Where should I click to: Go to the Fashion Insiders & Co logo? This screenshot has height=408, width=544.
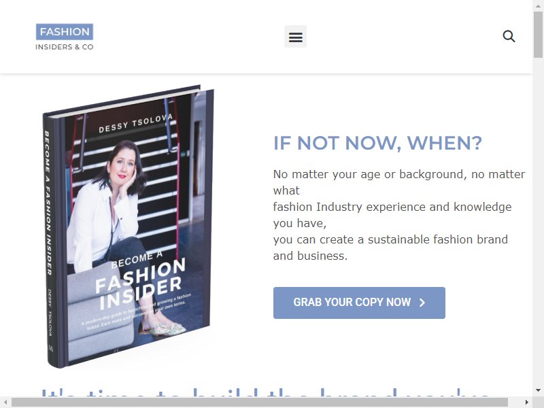65,37
